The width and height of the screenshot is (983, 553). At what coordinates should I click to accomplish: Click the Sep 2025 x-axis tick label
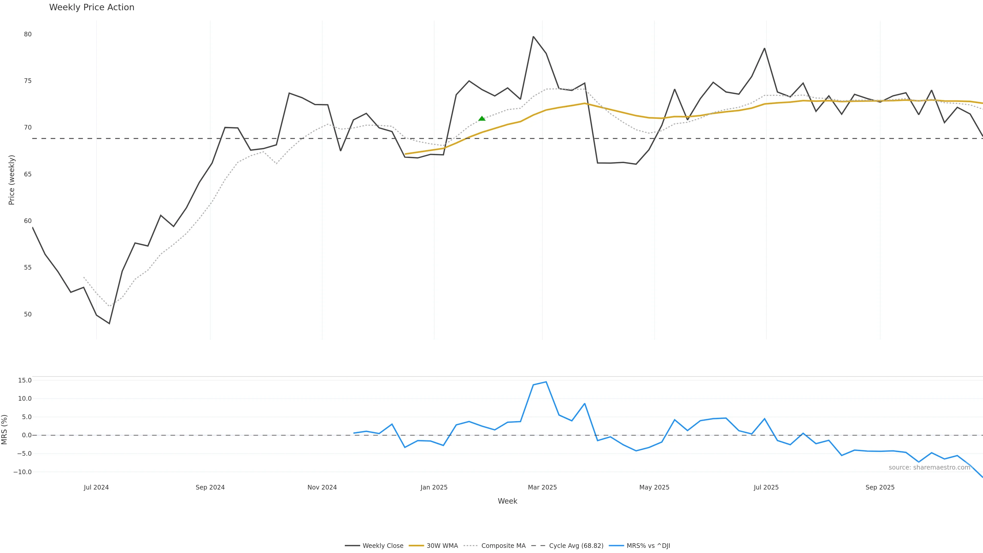(x=880, y=487)
